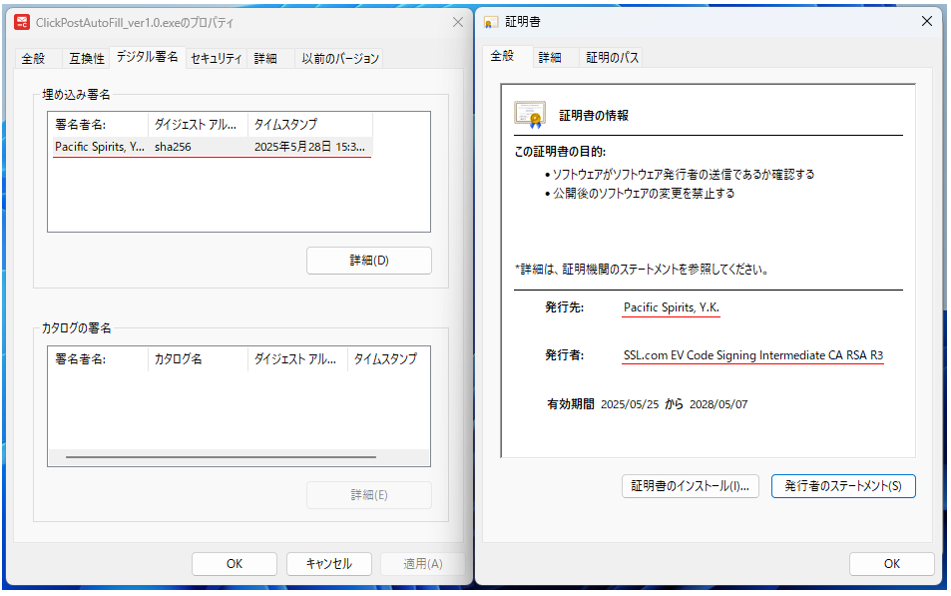
Task: Open the 互換性 tab
Action: pos(86,58)
